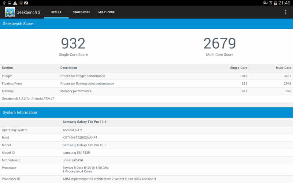Tap the warning triangle notification icon
This screenshot has height=183, width=293.
[x=15, y=3]
